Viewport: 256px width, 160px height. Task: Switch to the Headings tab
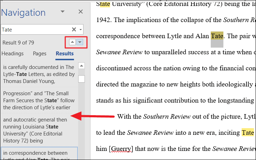(13, 54)
